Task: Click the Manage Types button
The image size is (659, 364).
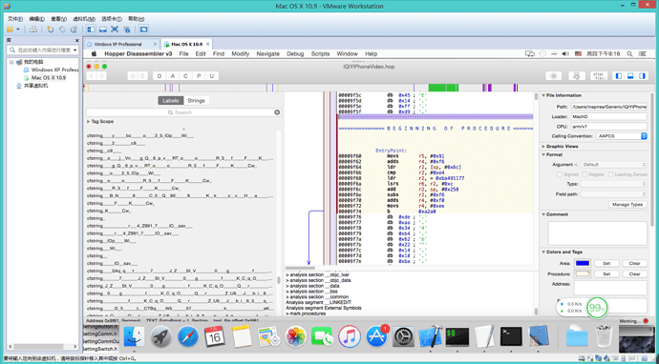Action: tap(627, 205)
